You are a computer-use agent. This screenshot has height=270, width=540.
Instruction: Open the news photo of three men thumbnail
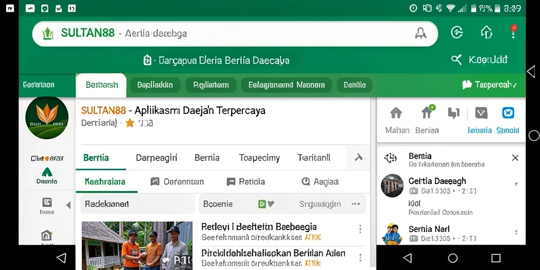137,246
